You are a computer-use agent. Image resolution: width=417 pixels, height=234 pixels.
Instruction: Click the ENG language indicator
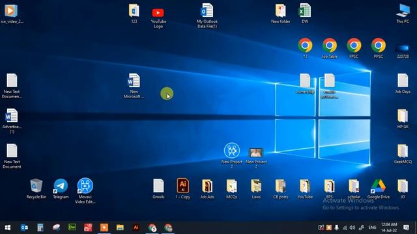pos(372,227)
